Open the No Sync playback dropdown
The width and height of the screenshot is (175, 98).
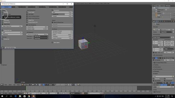pyautogui.click(x=75, y=93)
